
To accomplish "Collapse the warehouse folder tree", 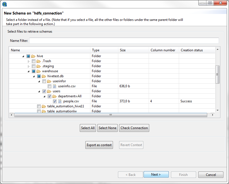I will pyautogui.click(x=28, y=71).
